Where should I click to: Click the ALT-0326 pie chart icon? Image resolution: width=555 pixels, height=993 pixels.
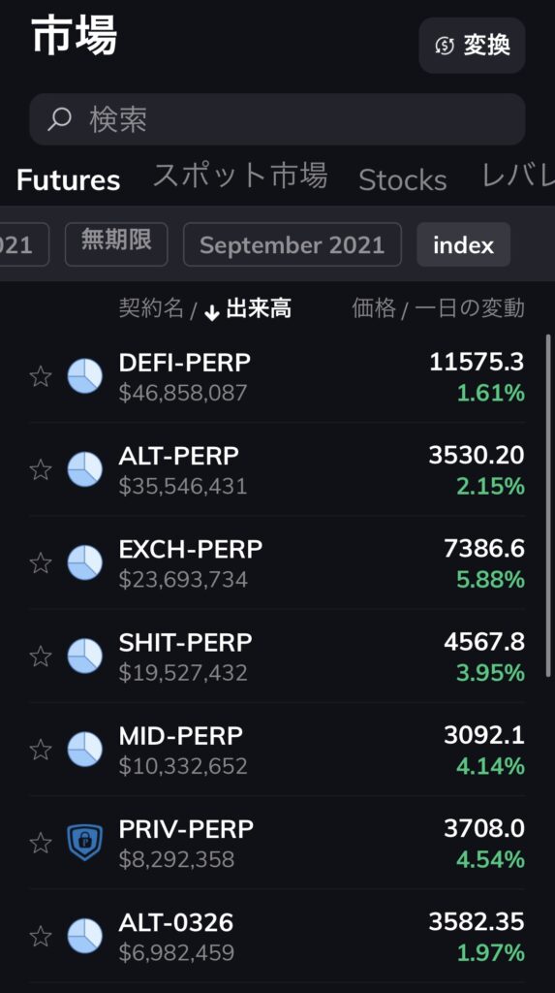(x=85, y=936)
